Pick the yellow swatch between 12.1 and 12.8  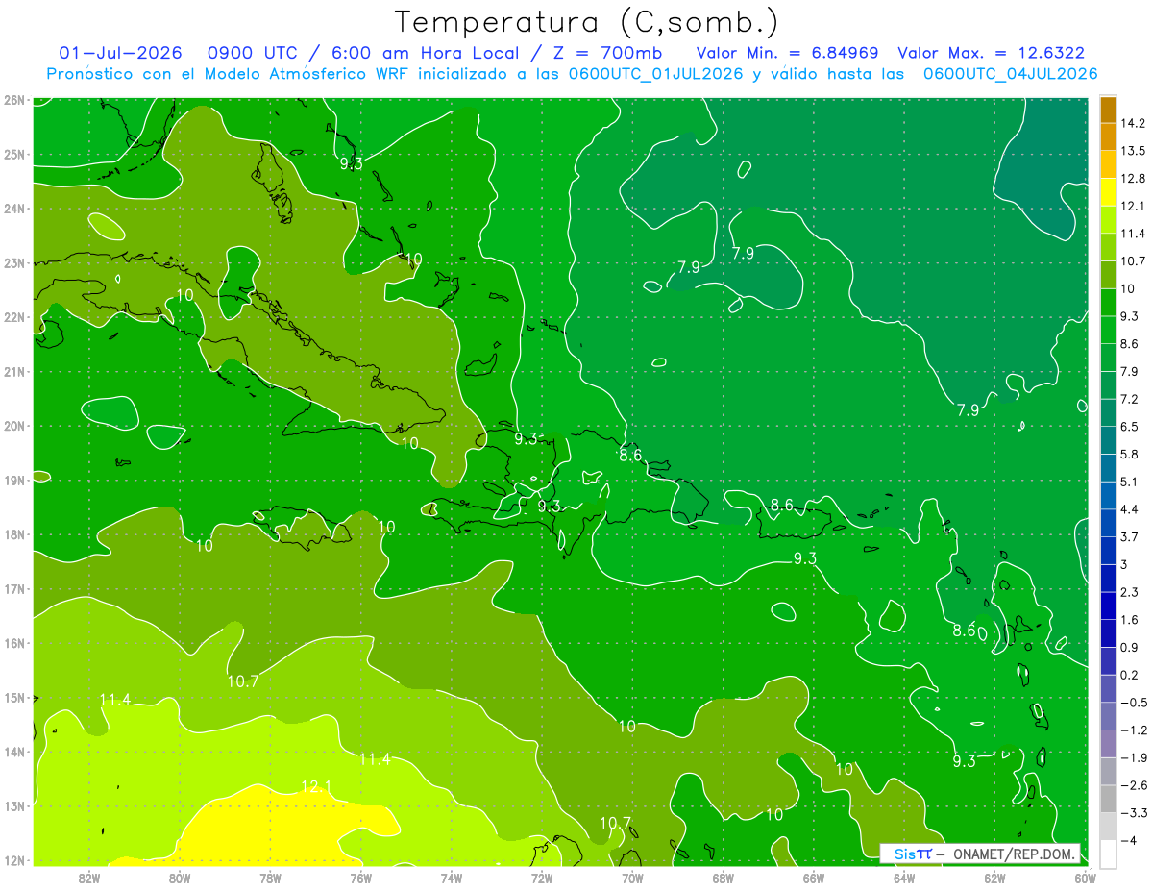[1108, 192]
